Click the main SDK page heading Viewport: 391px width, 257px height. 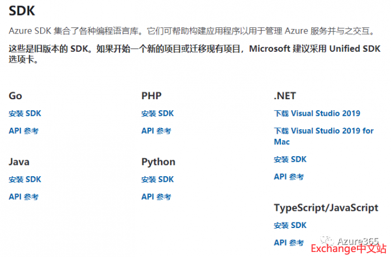pyautogui.click(x=21, y=11)
